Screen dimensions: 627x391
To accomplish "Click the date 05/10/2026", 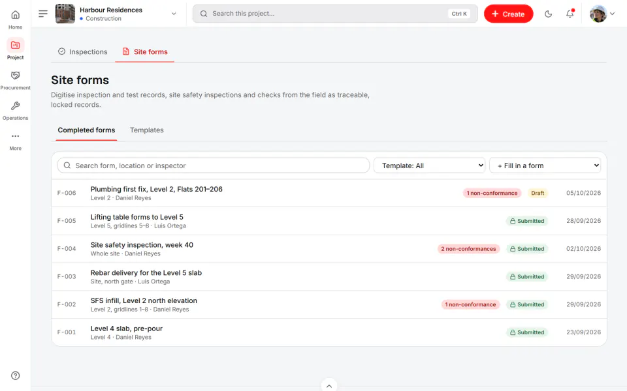I will click(583, 193).
